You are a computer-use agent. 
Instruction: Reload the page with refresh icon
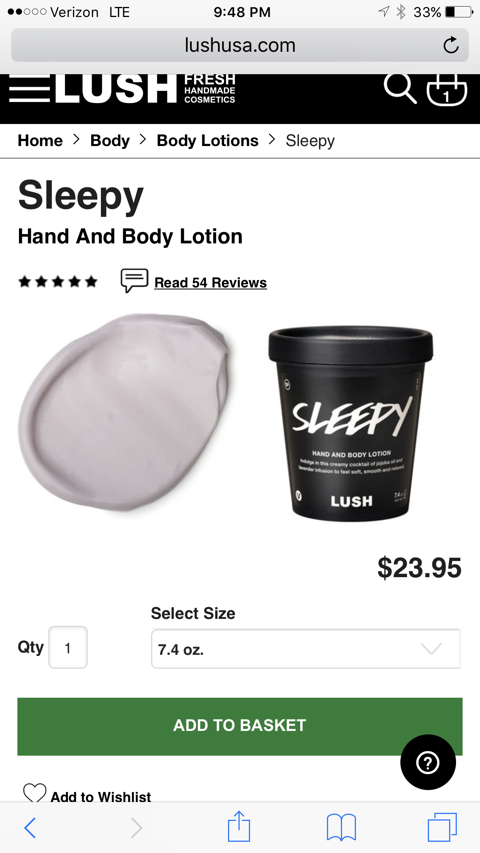451,45
